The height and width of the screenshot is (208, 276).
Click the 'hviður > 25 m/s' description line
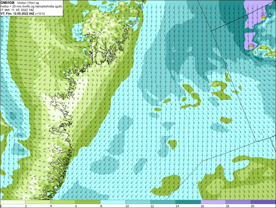coord(31,6)
